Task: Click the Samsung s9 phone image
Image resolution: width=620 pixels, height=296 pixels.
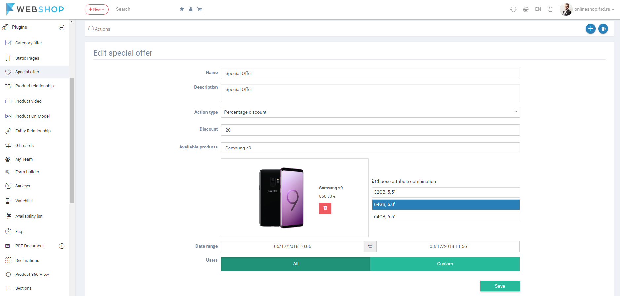Action: click(x=282, y=197)
